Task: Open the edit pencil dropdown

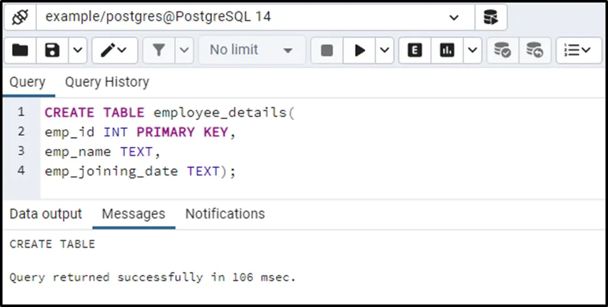Action: [x=114, y=50]
